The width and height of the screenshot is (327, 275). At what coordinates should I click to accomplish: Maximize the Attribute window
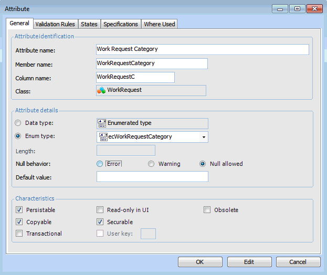pos(297,9)
